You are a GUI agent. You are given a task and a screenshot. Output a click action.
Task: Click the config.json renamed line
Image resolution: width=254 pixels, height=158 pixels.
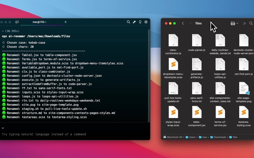coord(52,76)
